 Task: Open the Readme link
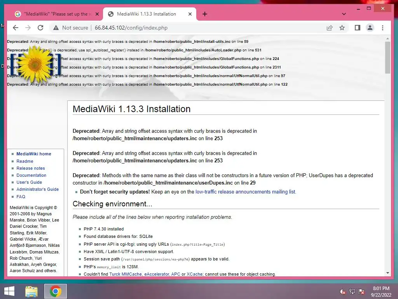point(25,161)
